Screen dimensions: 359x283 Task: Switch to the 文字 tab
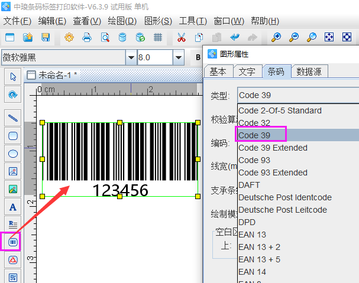point(247,71)
